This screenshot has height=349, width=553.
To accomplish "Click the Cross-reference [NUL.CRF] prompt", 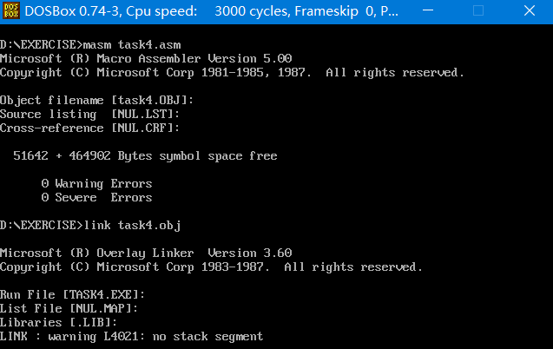I will pyautogui.click(x=89, y=128).
